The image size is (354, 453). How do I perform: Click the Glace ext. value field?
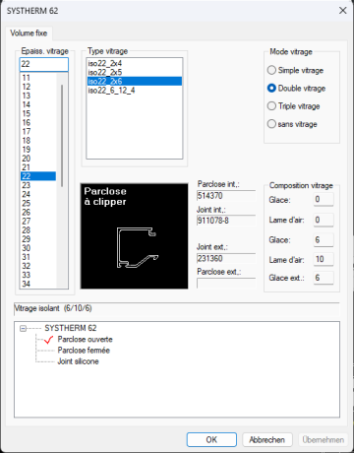[x=324, y=278]
